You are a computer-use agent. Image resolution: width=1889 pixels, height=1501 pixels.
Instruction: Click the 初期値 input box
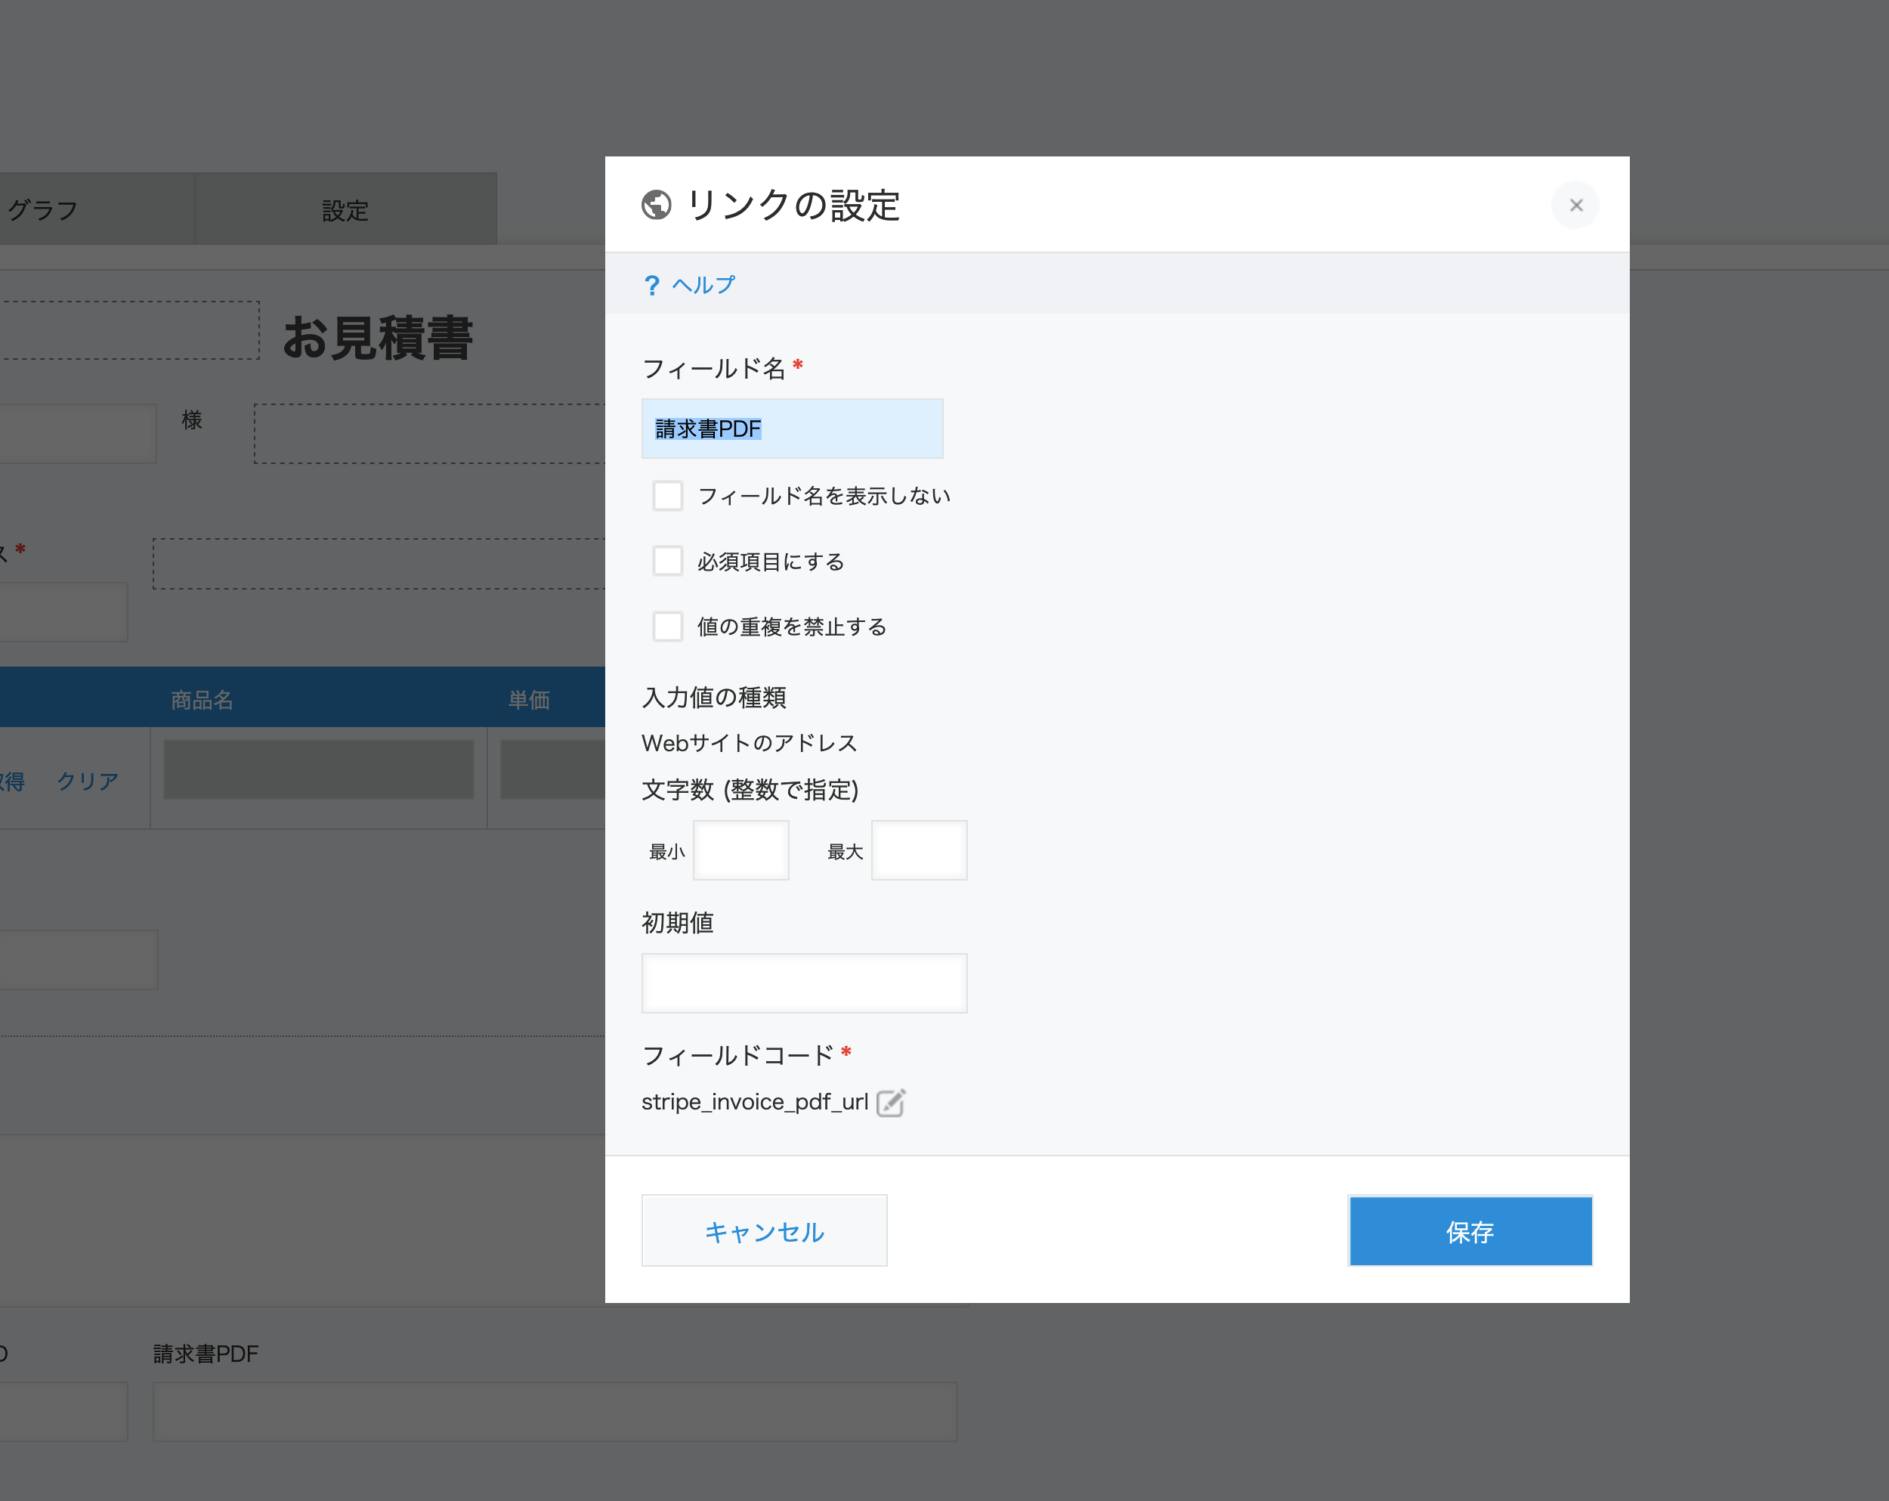(x=803, y=983)
